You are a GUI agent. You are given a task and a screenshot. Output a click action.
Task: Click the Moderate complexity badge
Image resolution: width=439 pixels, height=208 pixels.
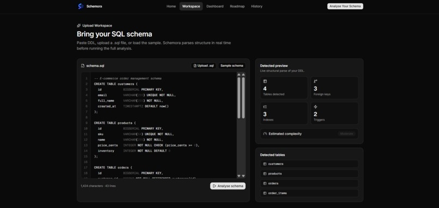[x=346, y=134]
